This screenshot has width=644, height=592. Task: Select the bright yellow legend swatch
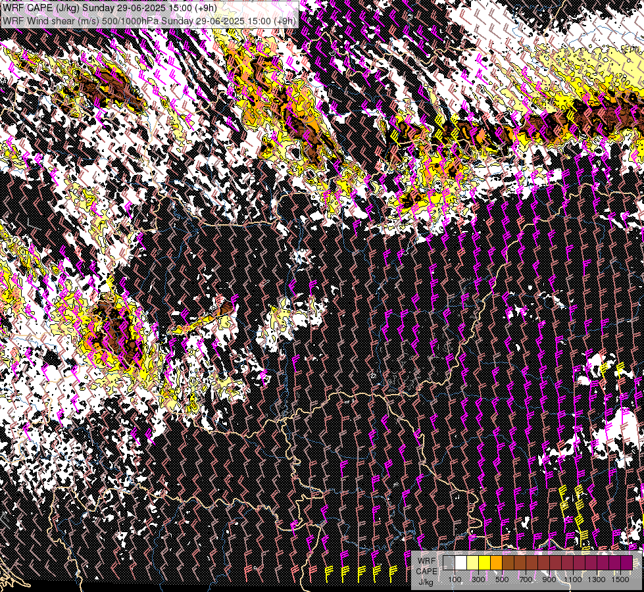485,563
